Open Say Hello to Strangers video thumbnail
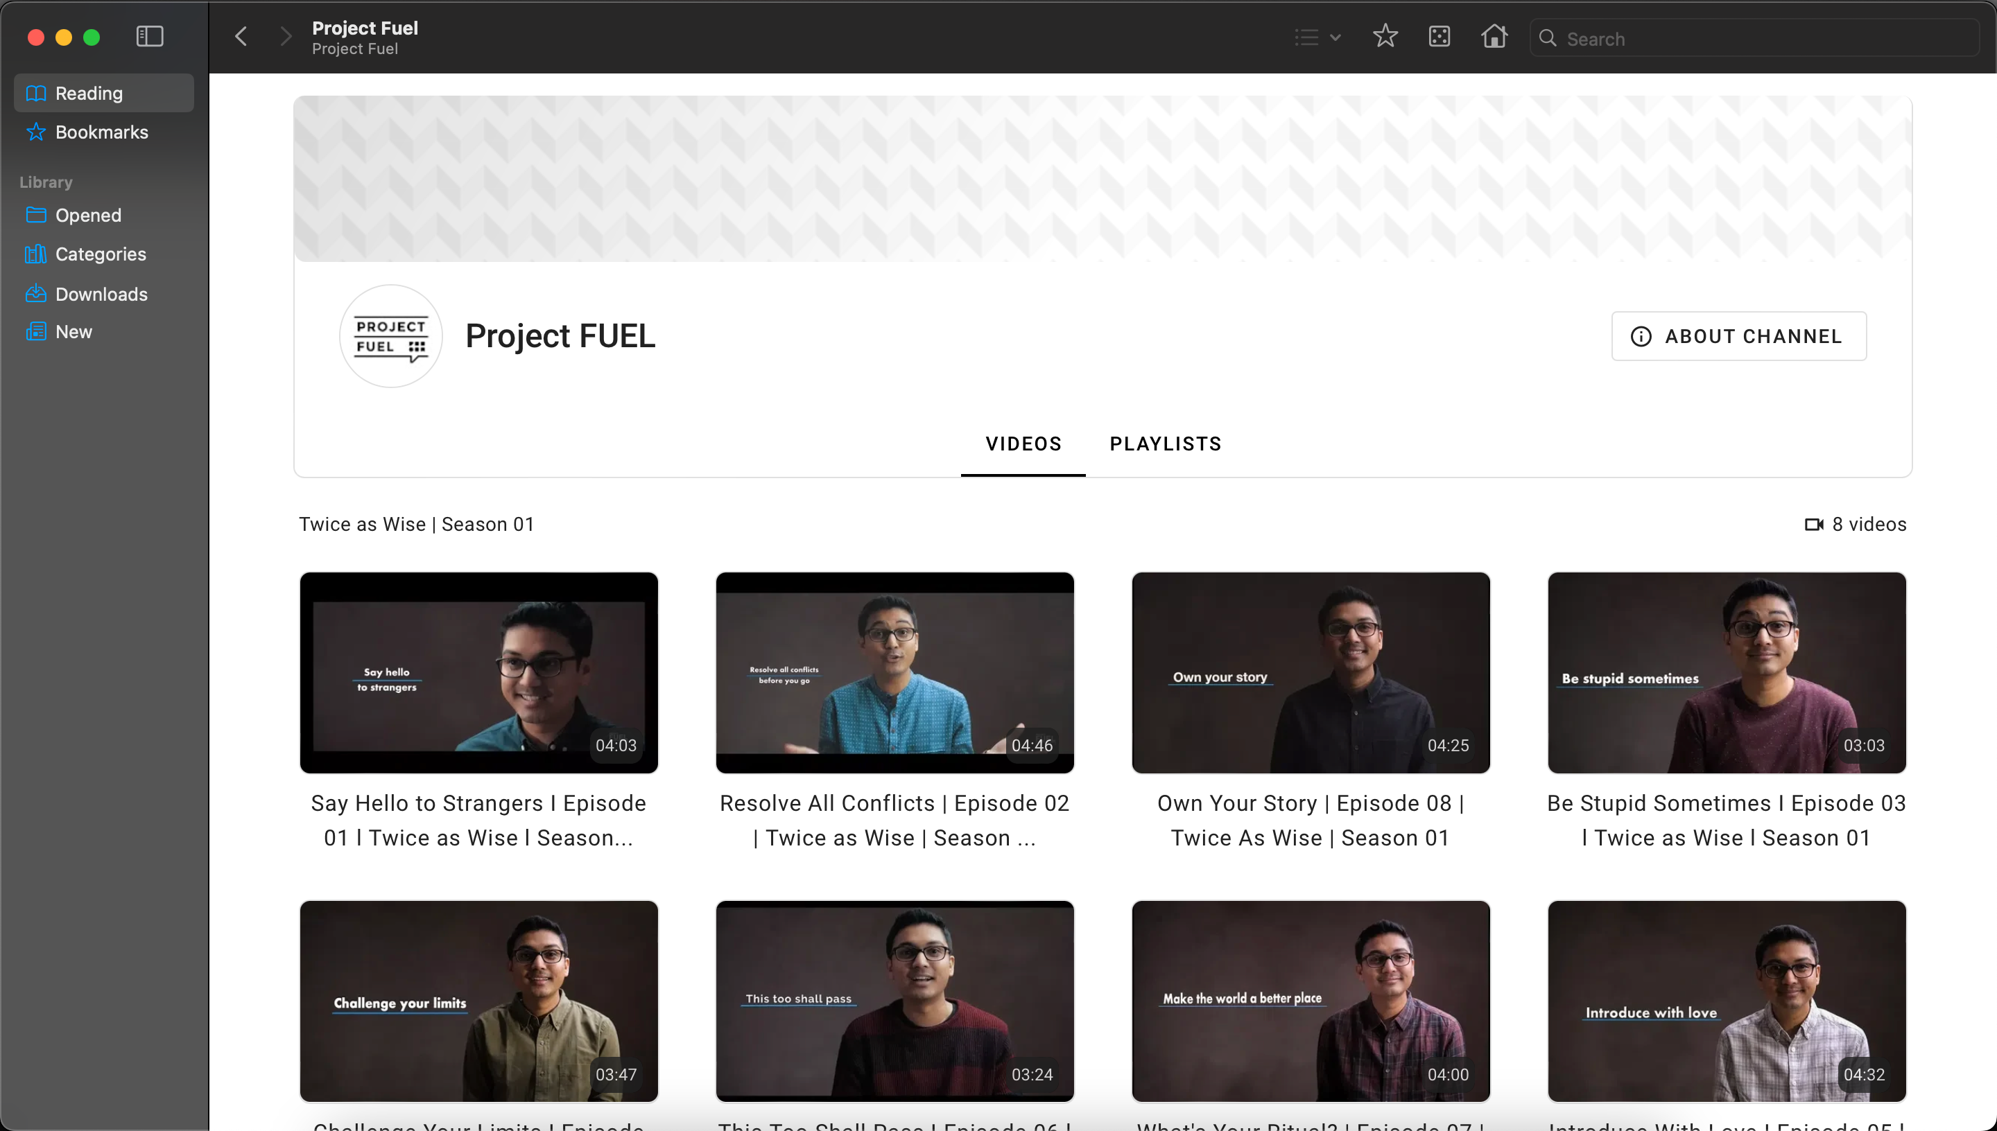The image size is (1997, 1131). 478,672
